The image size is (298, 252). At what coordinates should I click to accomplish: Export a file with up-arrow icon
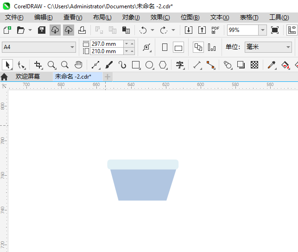tap(202, 30)
